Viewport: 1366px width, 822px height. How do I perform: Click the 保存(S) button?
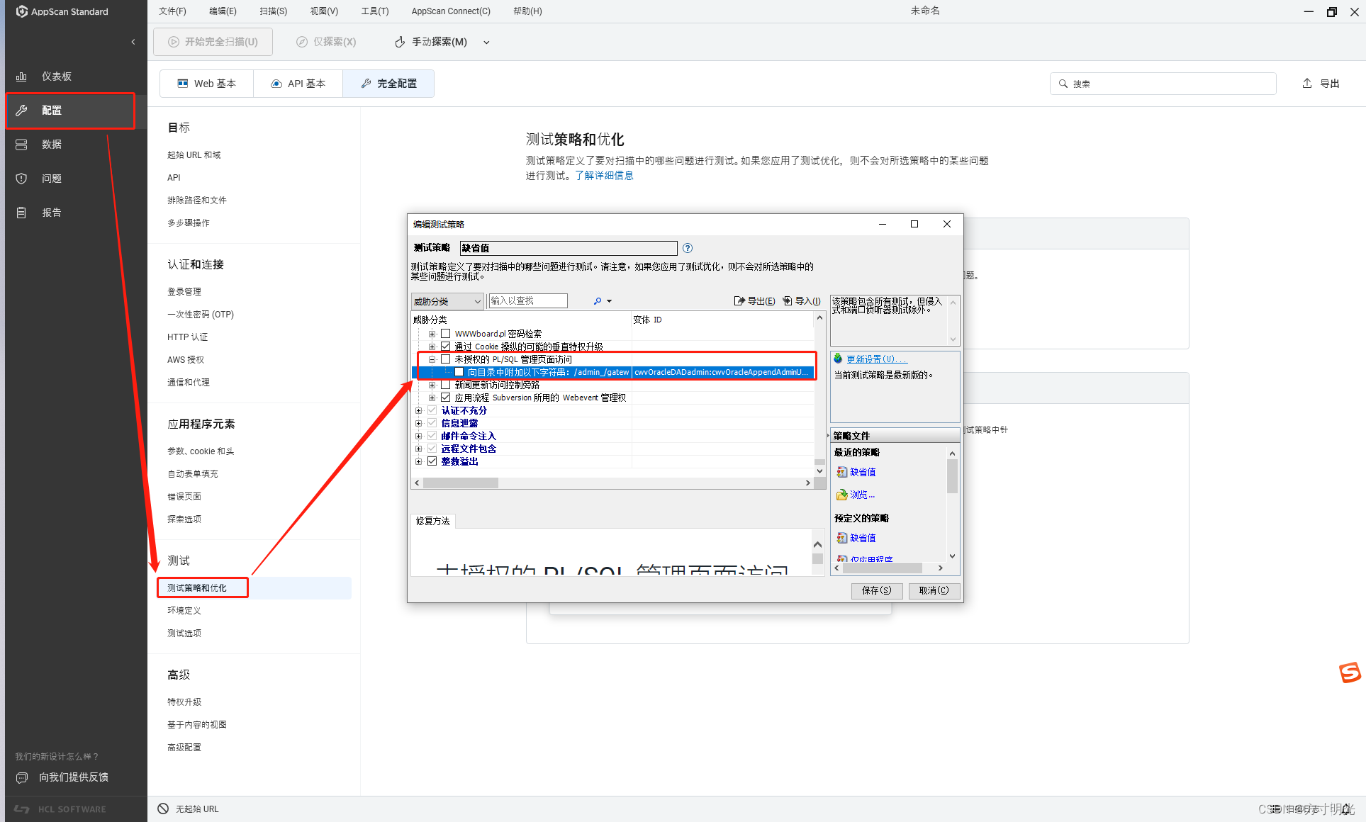(x=877, y=590)
